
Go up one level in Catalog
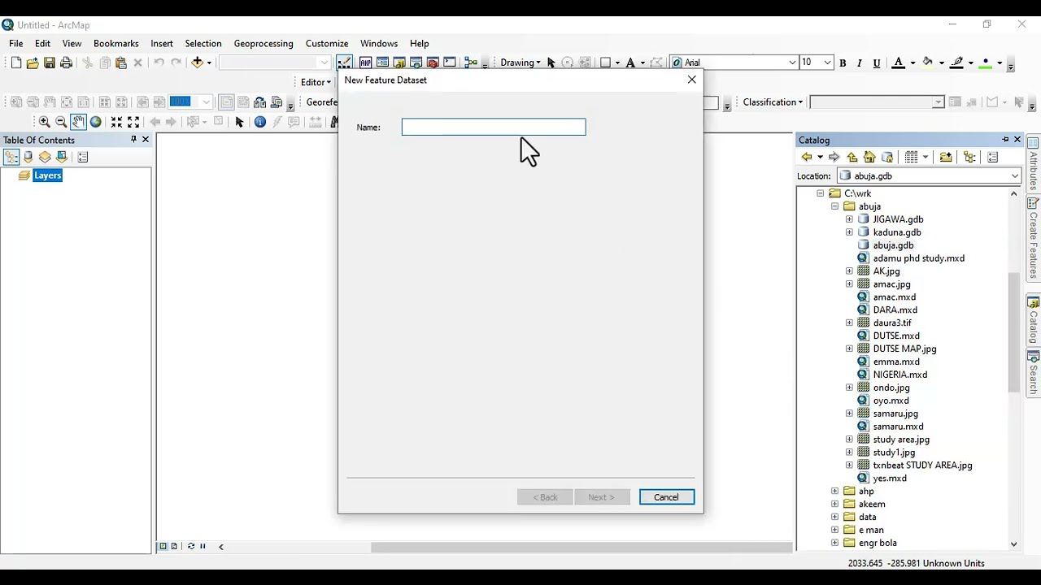[852, 158]
